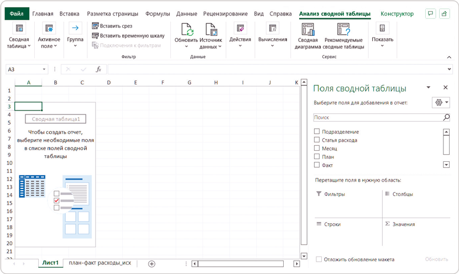This screenshot has width=459, height=274.
Task: Expand the Действия dropdown
Action: [x=240, y=46]
